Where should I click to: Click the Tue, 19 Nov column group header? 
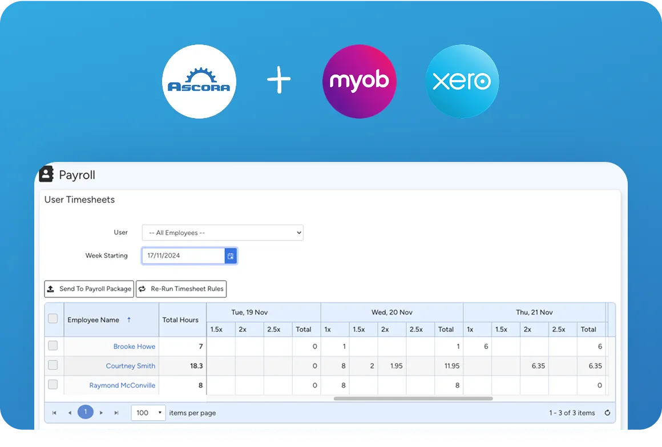click(x=264, y=312)
